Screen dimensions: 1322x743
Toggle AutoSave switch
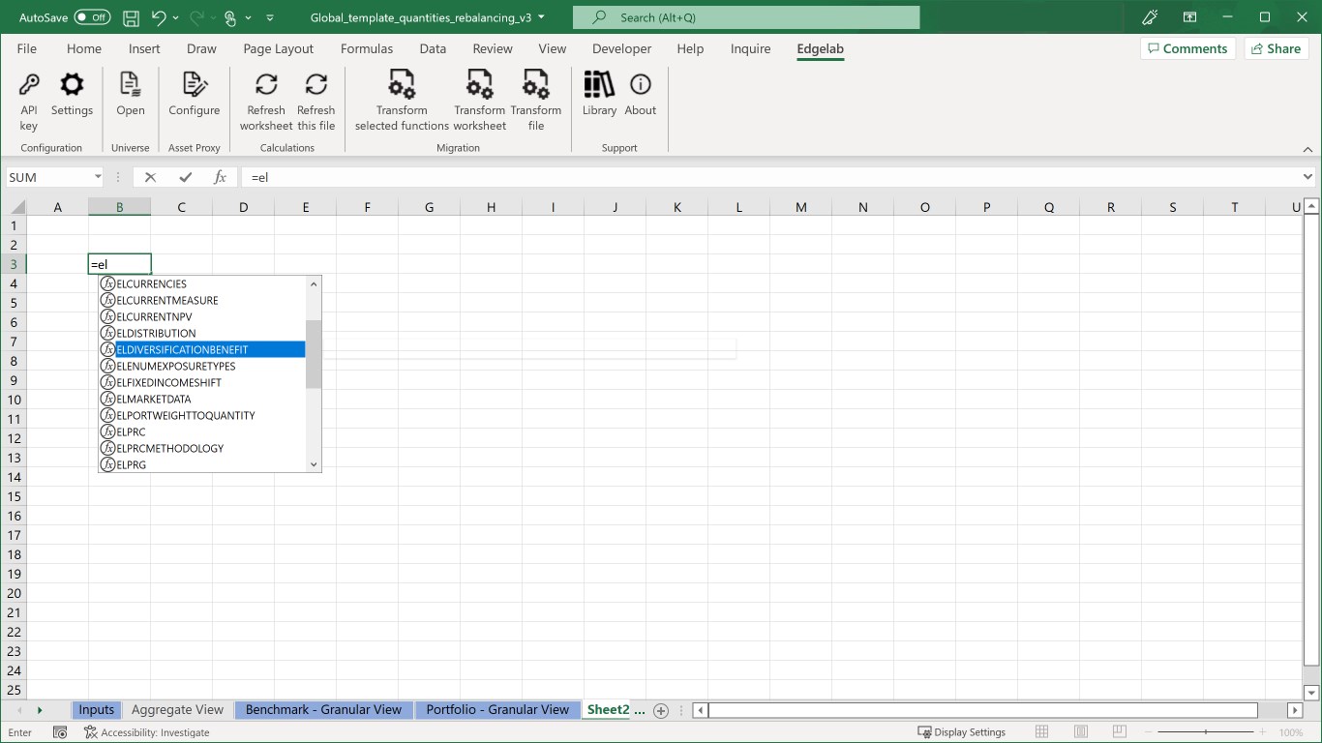tap(92, 17)
